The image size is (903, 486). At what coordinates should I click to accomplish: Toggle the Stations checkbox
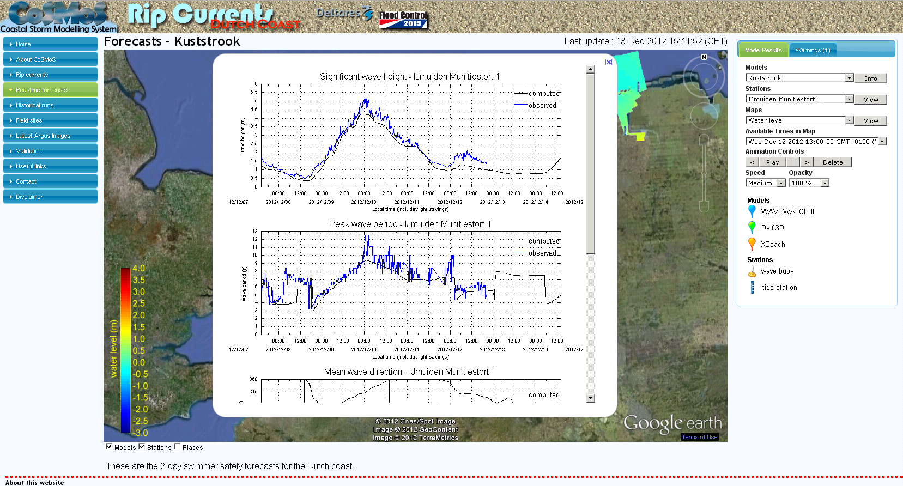[142, 447]
